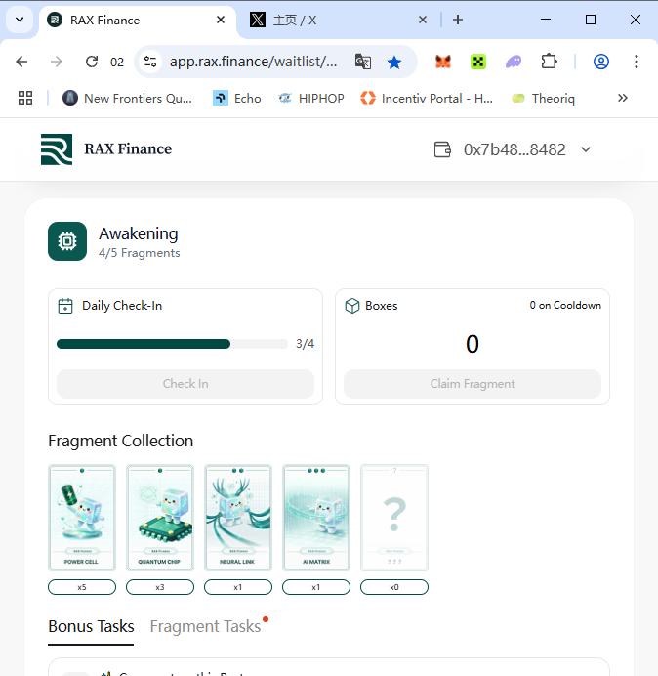Open the Extensions puzzle menu
The image size is (658, 676).
[x=549, y=62]
